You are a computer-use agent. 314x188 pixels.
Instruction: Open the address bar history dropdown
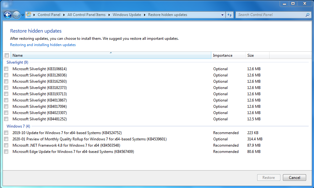tap(222, 15)
